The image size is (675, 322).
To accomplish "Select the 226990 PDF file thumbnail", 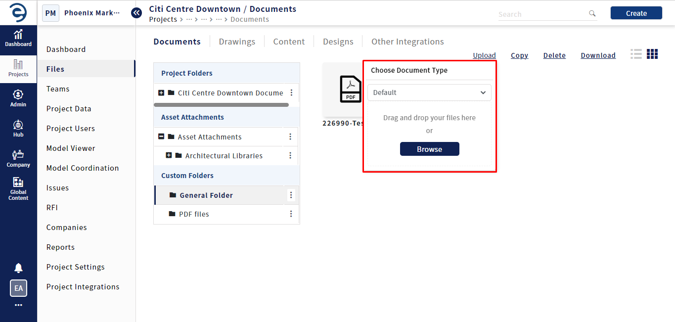I will 342,89.
